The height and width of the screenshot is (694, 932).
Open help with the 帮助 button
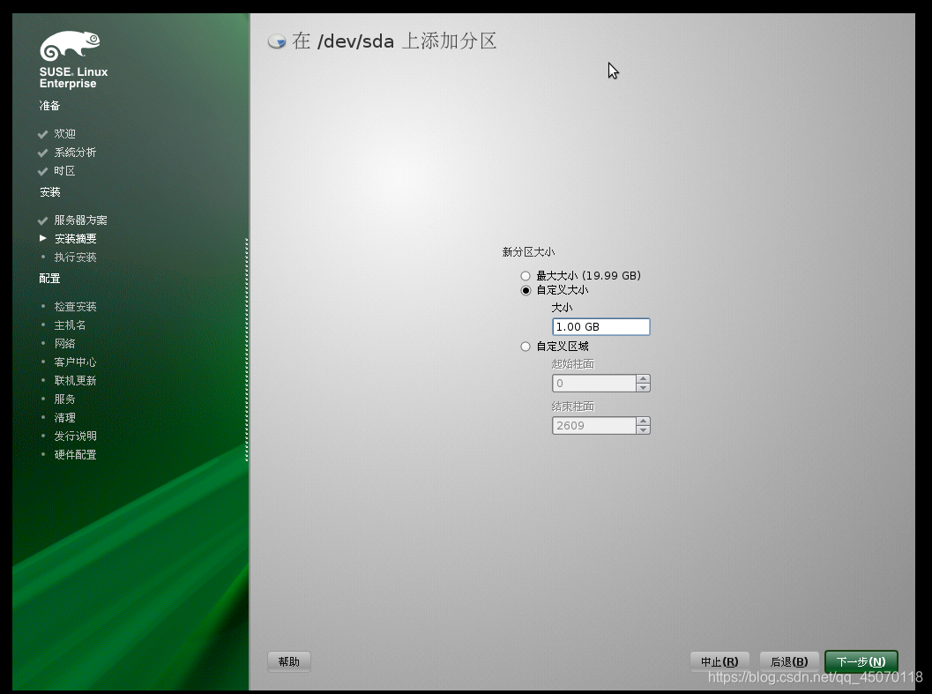point(289,661)
